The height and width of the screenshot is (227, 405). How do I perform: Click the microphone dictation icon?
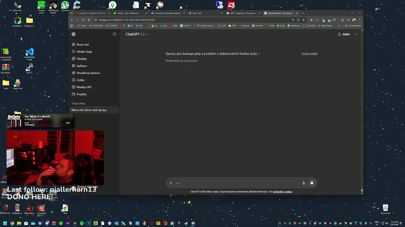tap(303, 183)
